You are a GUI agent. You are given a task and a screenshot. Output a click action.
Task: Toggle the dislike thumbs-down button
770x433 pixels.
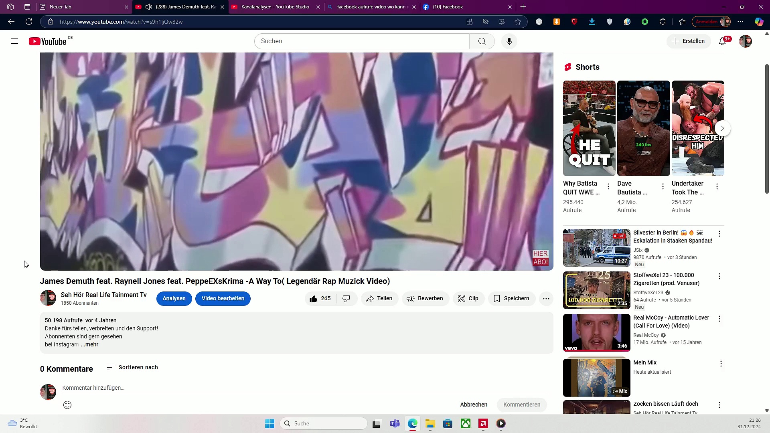346,299
